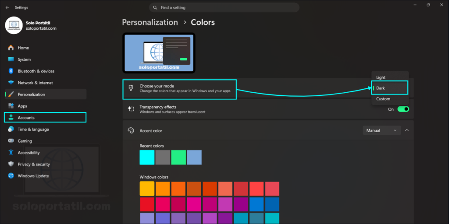Toggle the Transparency effects switch
Screen dimensions: 449x224
[403, 109]
